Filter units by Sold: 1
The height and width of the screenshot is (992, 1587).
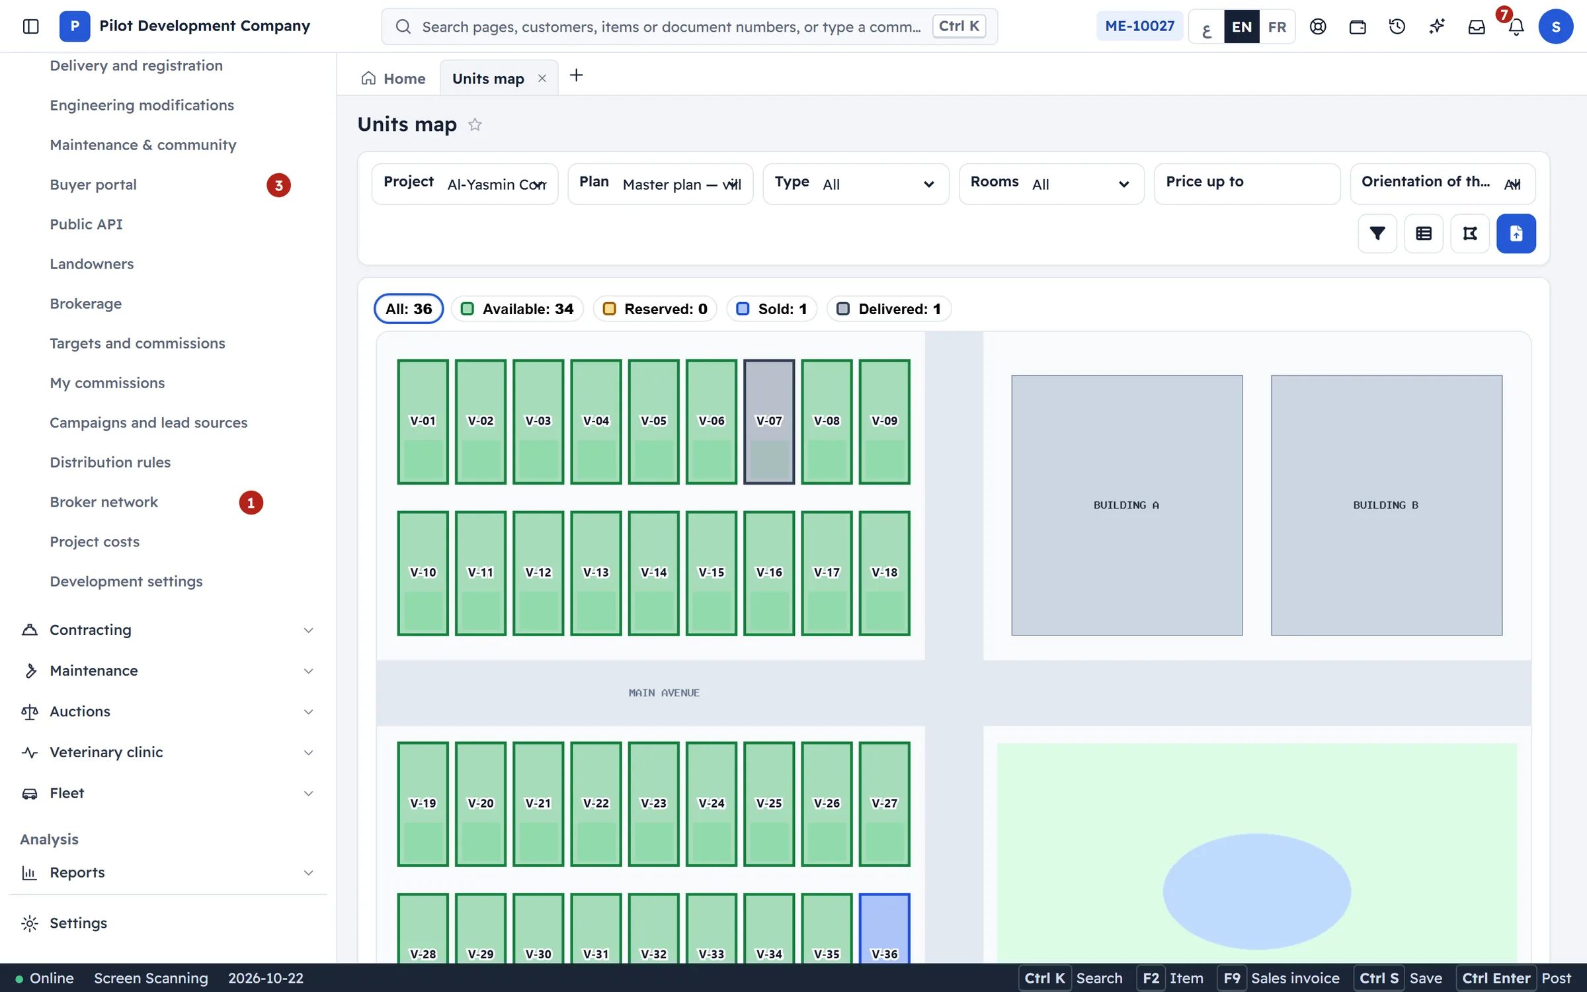(x=772, y=309)
